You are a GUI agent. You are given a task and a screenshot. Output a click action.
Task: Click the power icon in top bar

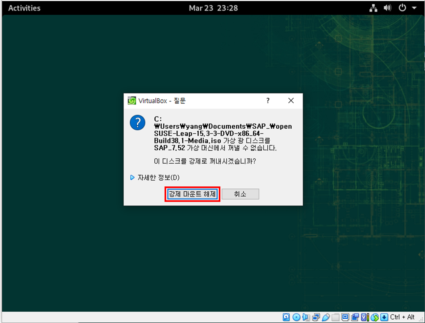click(402, 8)
